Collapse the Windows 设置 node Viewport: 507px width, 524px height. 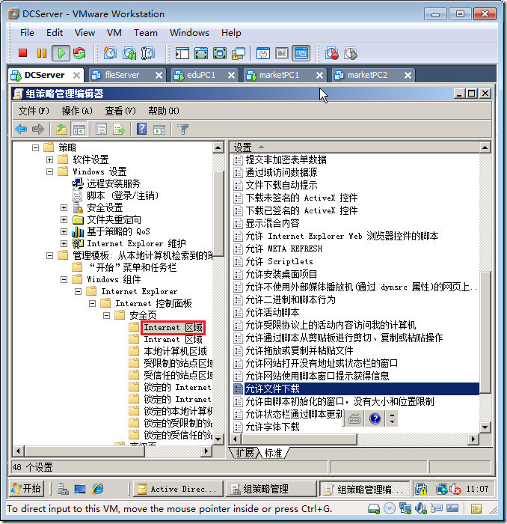pyautogui.click(x=50, y=171)
